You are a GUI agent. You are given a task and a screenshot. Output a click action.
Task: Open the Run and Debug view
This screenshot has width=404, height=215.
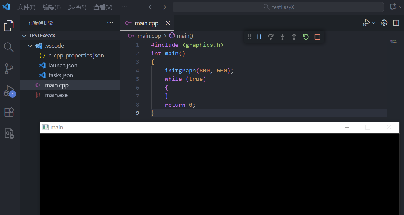9,91
